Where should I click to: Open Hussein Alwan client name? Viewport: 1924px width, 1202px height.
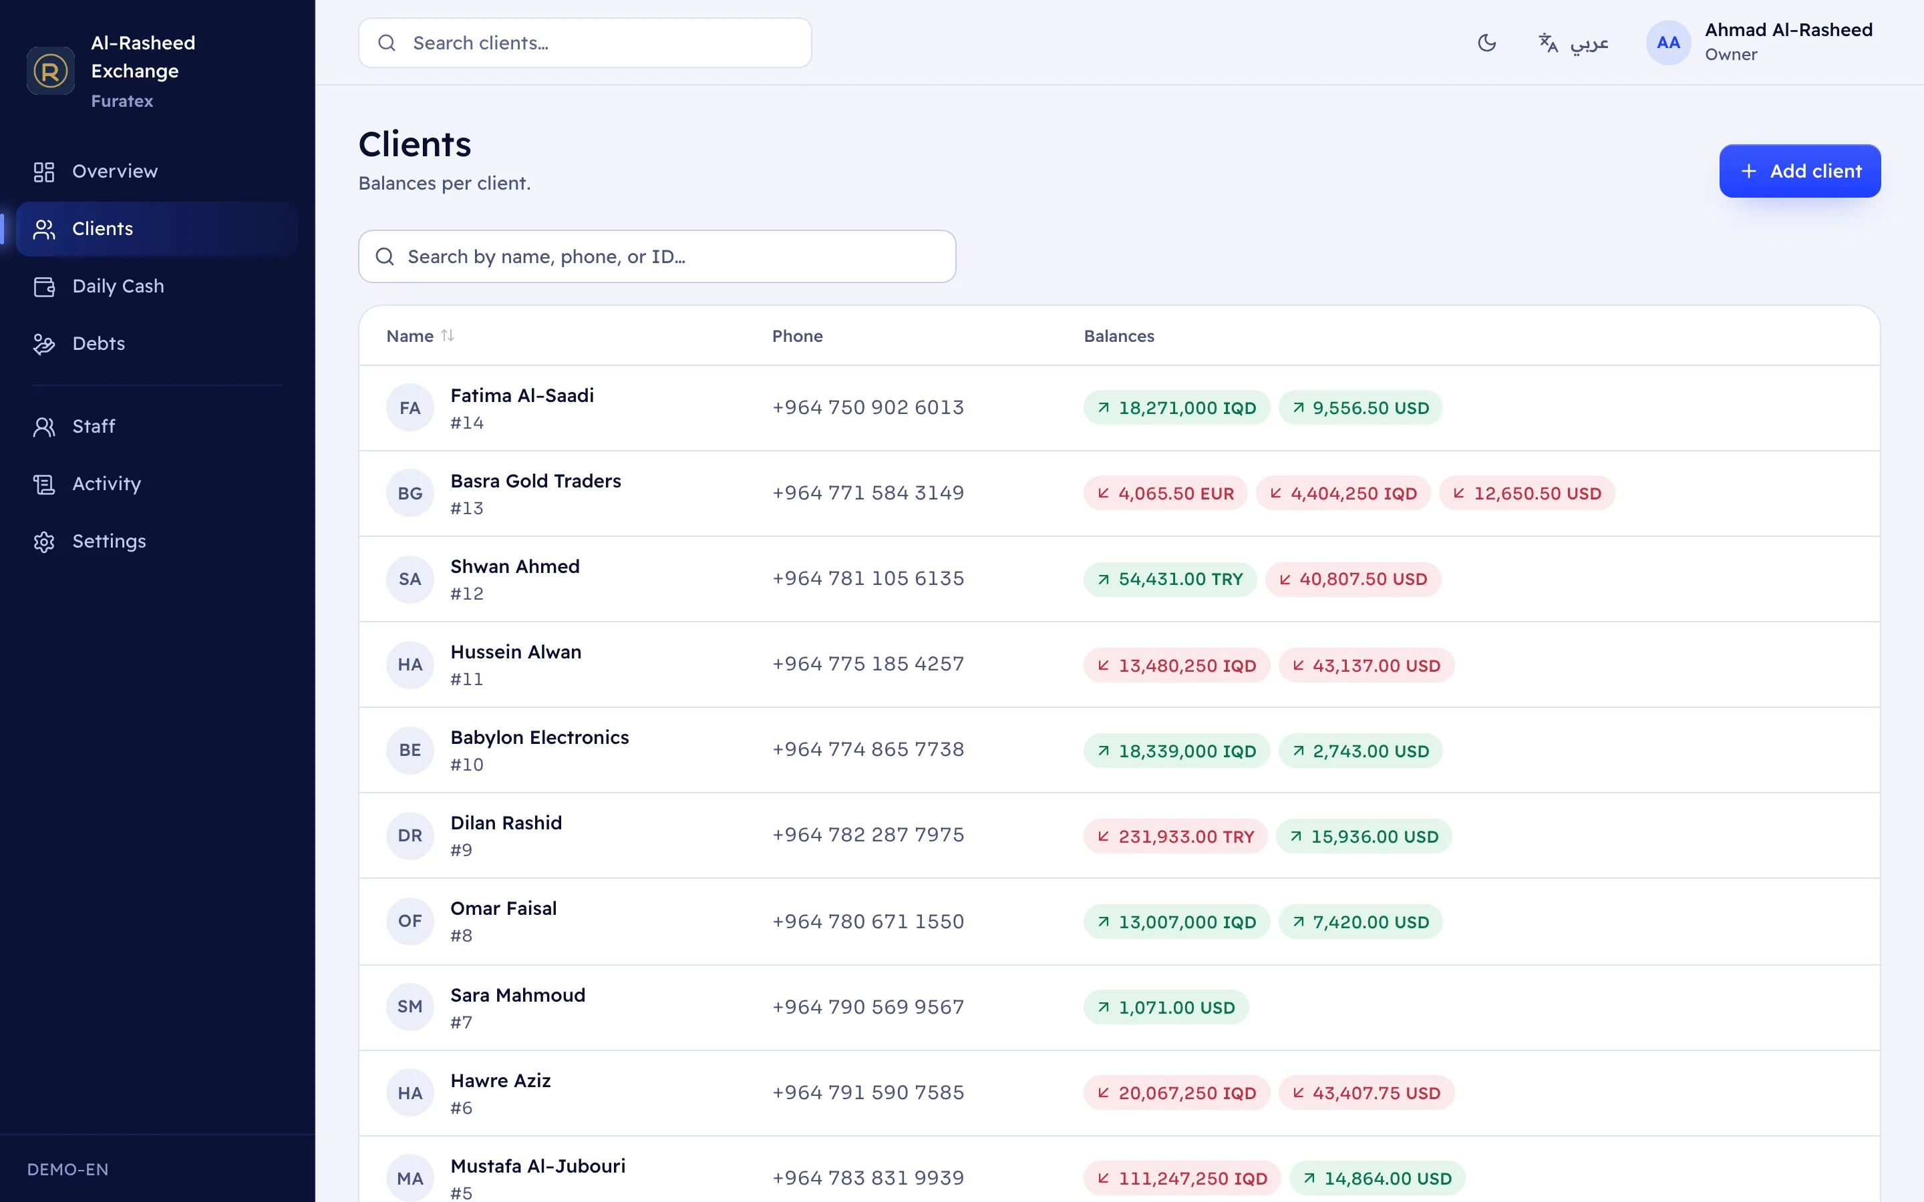click(x=516, y=652)
